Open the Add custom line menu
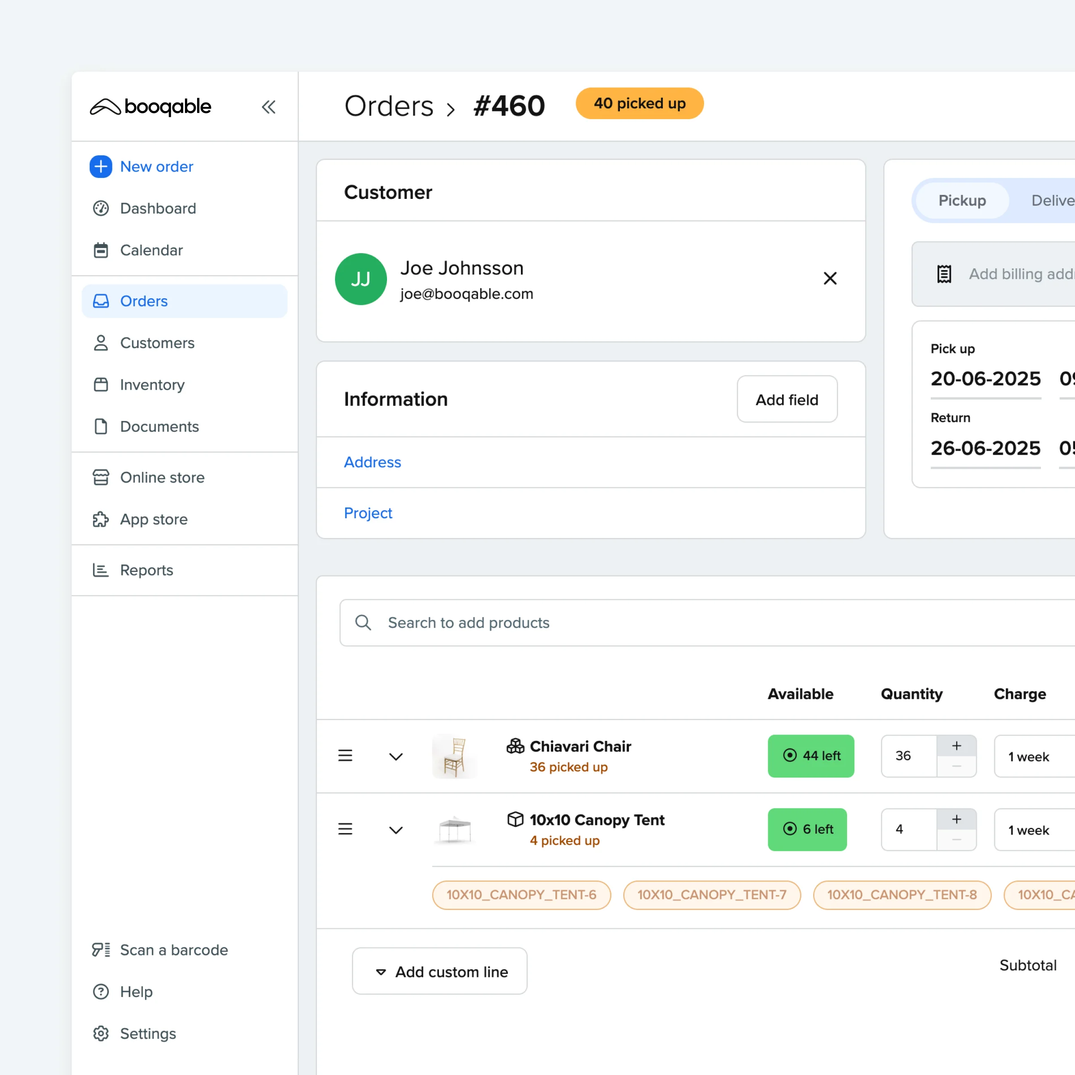 click(x=439, y=971)
